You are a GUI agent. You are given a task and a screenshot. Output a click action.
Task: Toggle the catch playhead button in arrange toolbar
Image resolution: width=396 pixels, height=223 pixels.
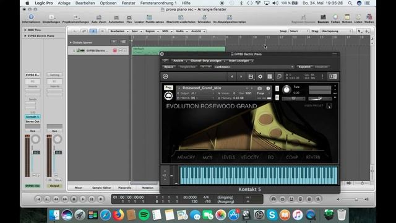tap(93, 31)
